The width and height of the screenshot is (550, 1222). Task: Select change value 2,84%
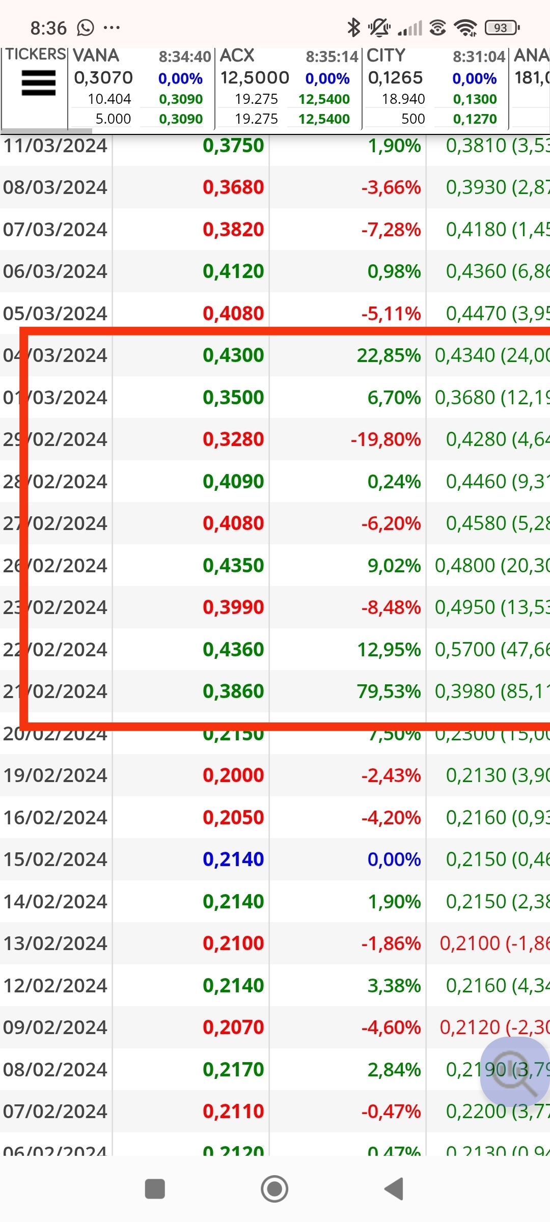coord(394,1070)
